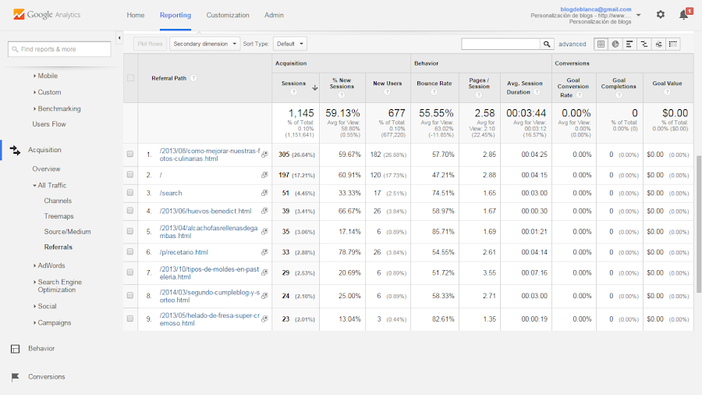Click the Sessions sort arrow

tap(315, 87)
